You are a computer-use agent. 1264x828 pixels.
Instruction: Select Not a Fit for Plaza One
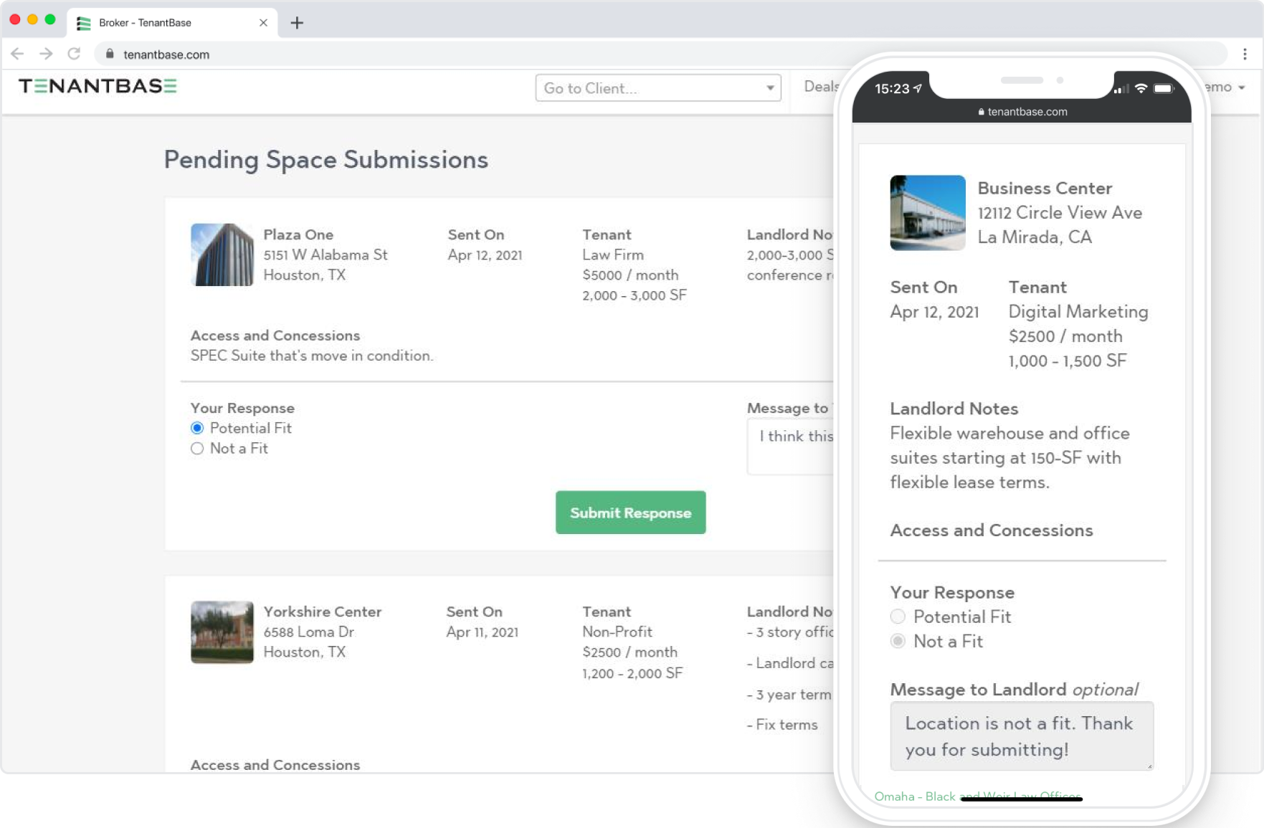[x=197, y=449]
